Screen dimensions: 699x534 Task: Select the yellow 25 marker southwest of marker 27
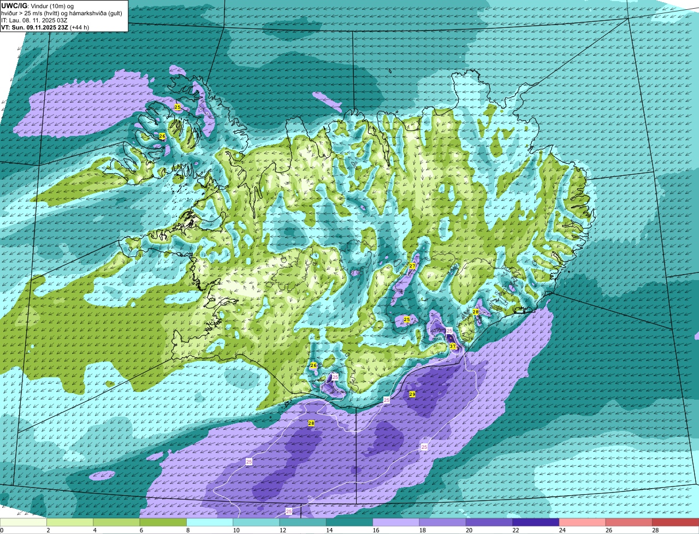point(407,319)
